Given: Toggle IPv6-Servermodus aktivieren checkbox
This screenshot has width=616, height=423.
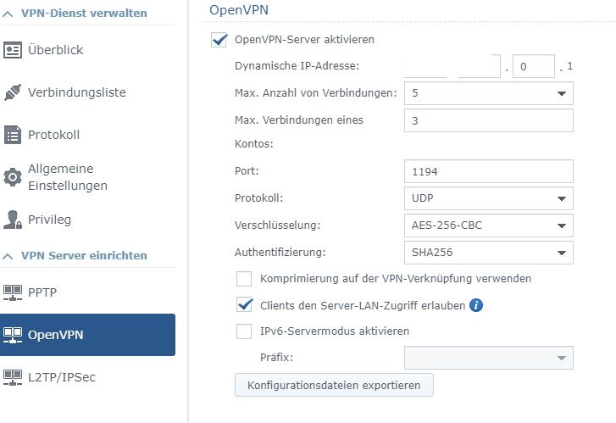Looking at the screenshot, I should coord(244,331).
